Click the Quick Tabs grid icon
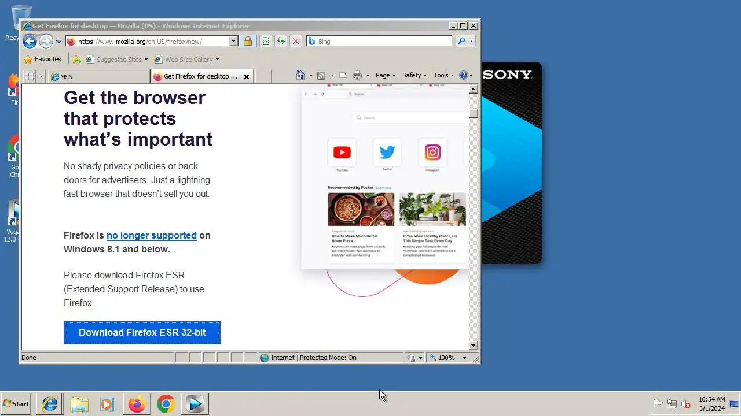Image resolution: width=741 pixels, height=416 pixels. (x=29, y=76)
